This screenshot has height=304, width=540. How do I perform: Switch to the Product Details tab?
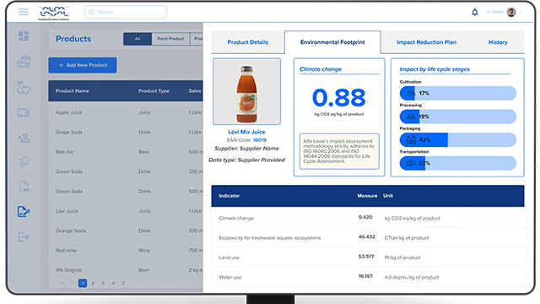[248, 42]
